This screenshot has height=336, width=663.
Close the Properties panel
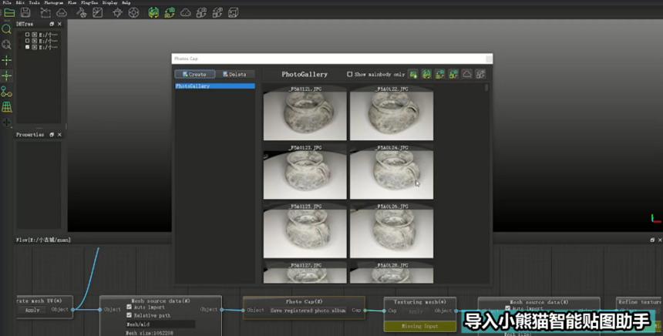coord(59,134)
